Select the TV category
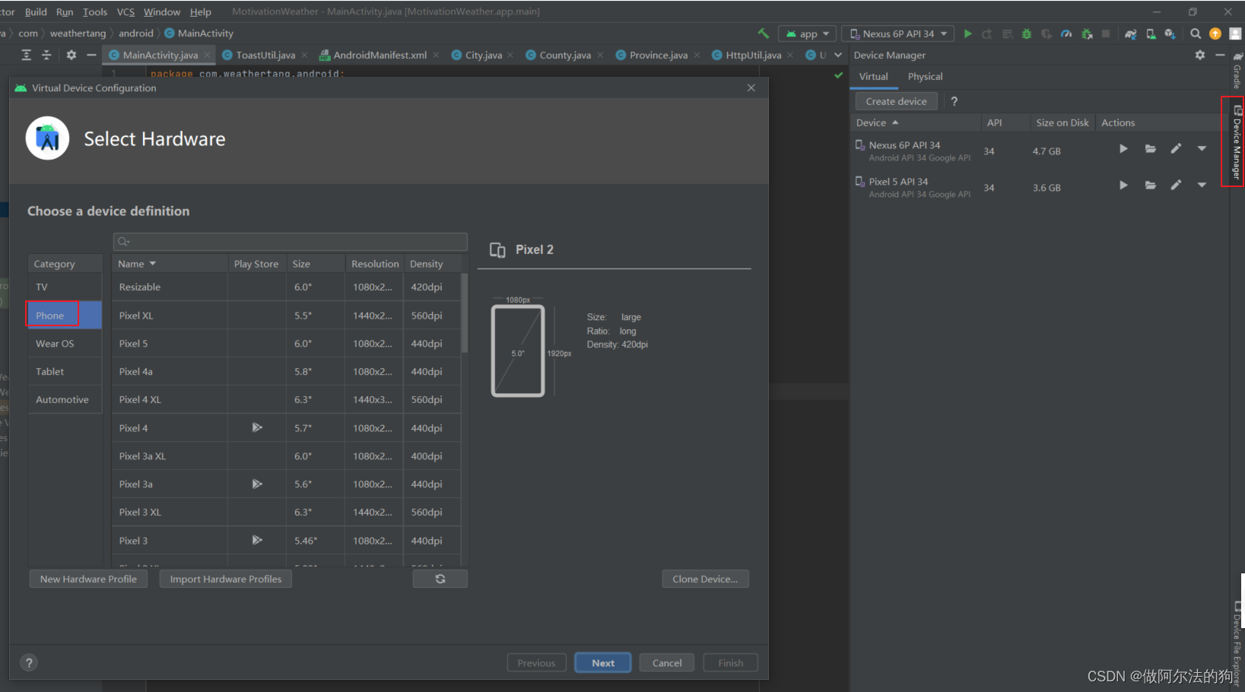This screenshot has width=1245, height=692. (x=65, y=287)
